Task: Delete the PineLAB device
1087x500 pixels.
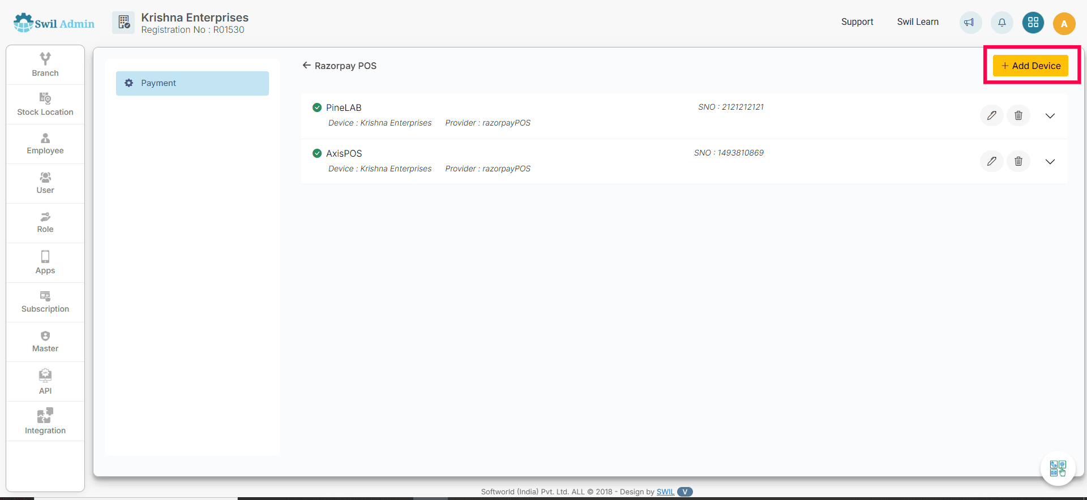Action: click(x=1018, y=115)
